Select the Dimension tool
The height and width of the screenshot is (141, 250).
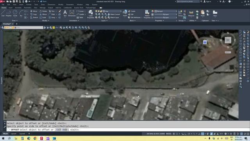tap(72, 13)
